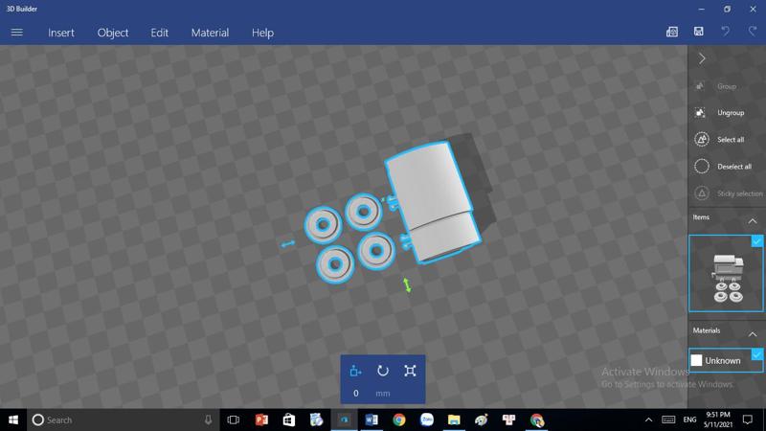Viewport: 766px width, 431px height.
Task: Click the blue horizontal move arrow handle
Action: point(288,243)
